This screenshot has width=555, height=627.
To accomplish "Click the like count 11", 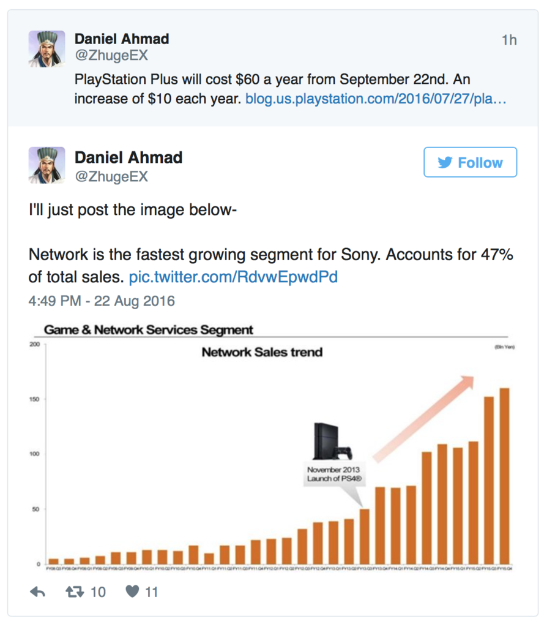I will click(x=151, y=592).
